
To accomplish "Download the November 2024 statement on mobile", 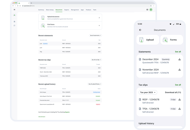I will point(180,69).
